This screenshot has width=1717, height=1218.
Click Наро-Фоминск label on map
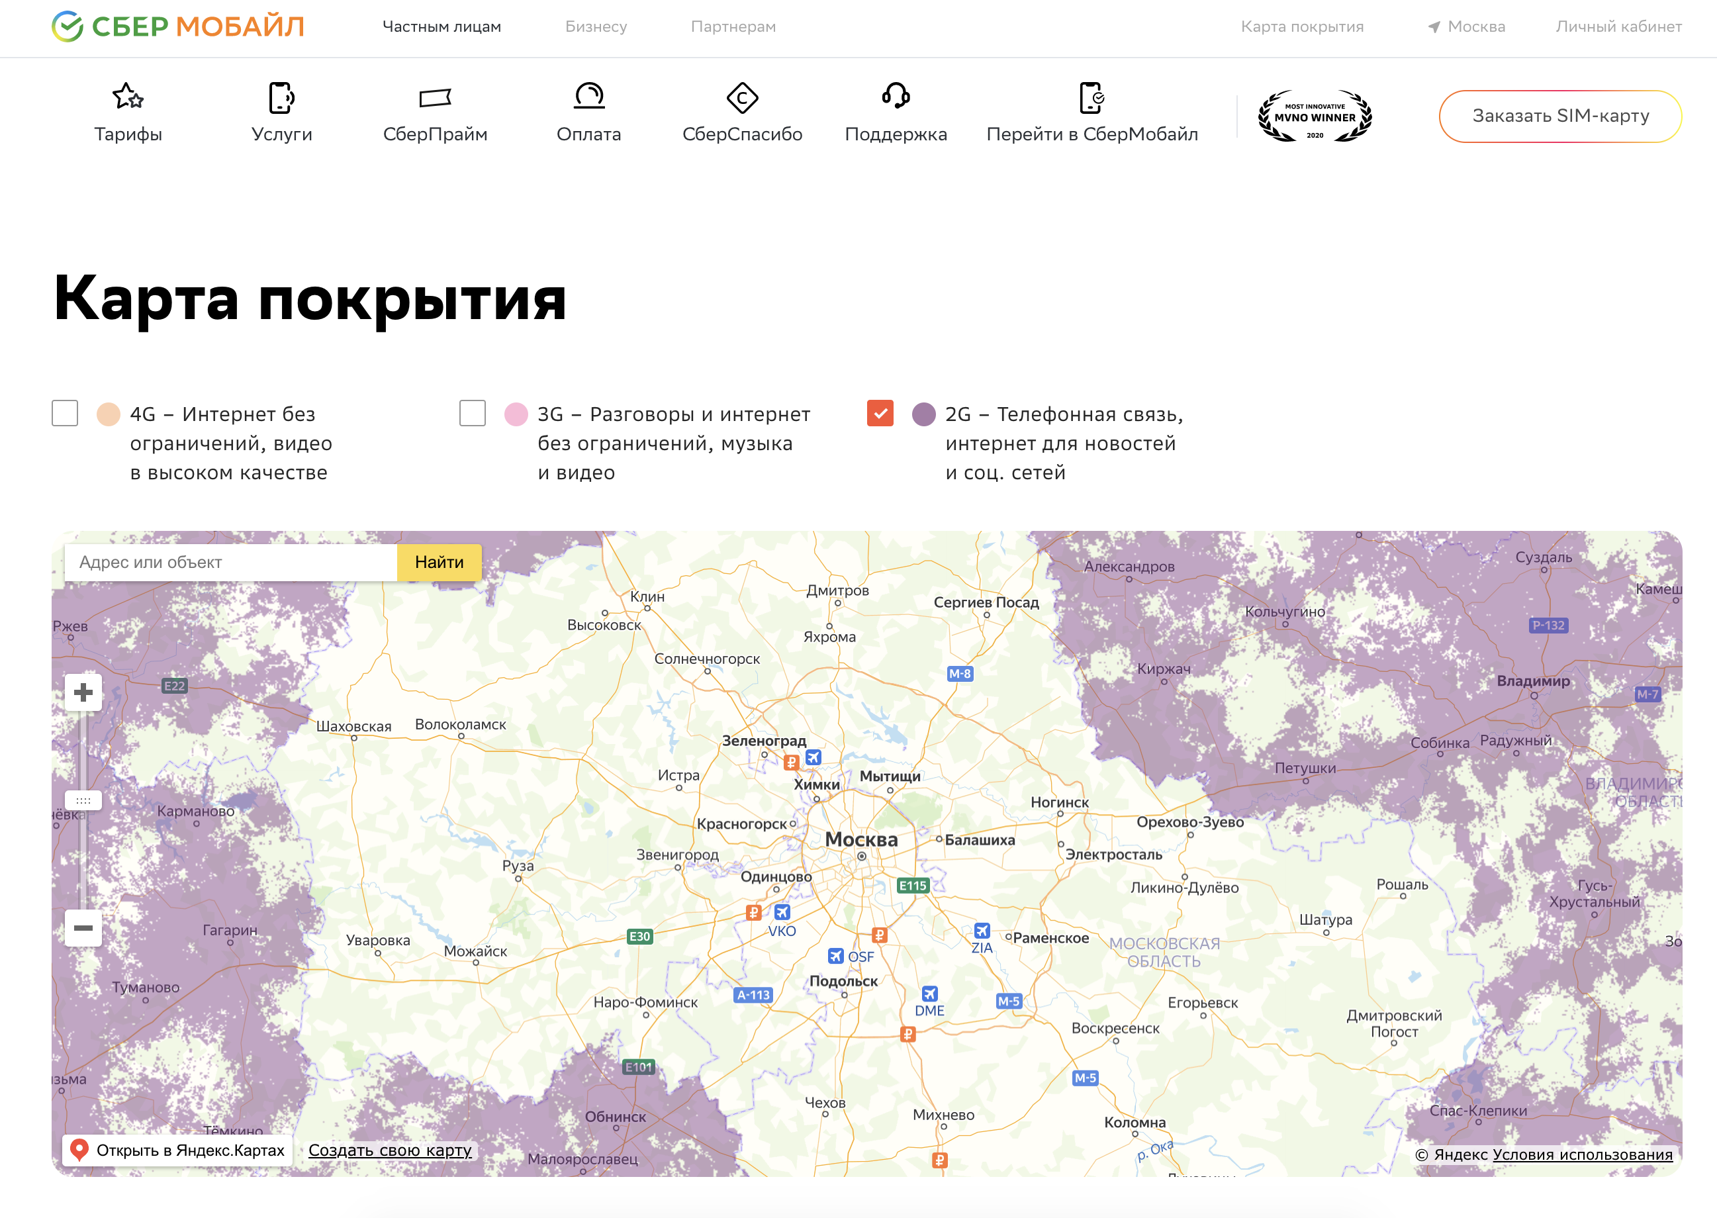645,1002
